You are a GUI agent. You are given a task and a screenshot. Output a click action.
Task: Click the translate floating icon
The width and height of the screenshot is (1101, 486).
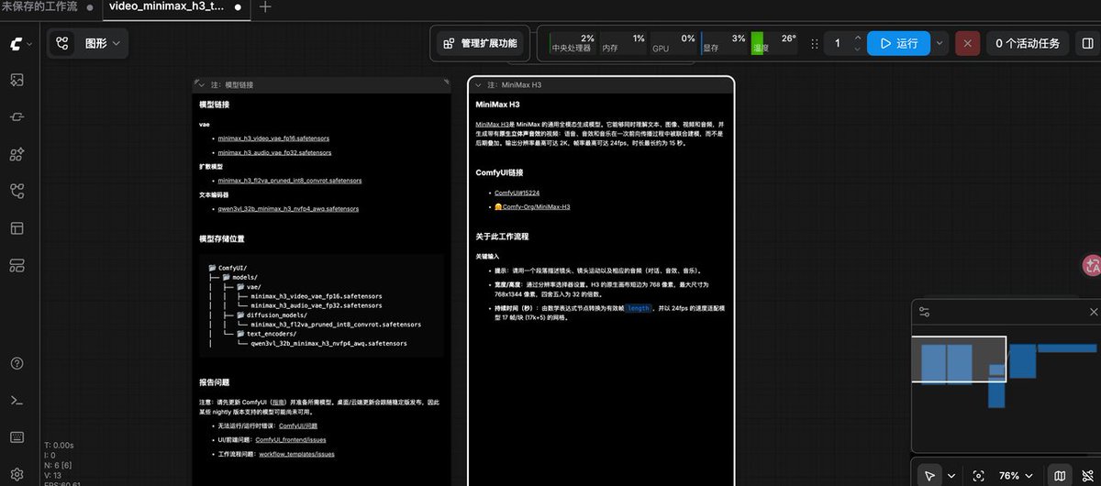(1091, 265)
